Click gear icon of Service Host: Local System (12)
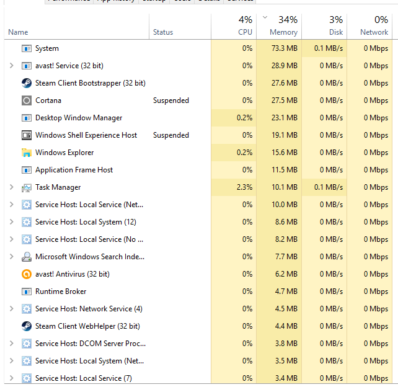The width and height of the screenshot is (398, 387). (x=27, y=222)
